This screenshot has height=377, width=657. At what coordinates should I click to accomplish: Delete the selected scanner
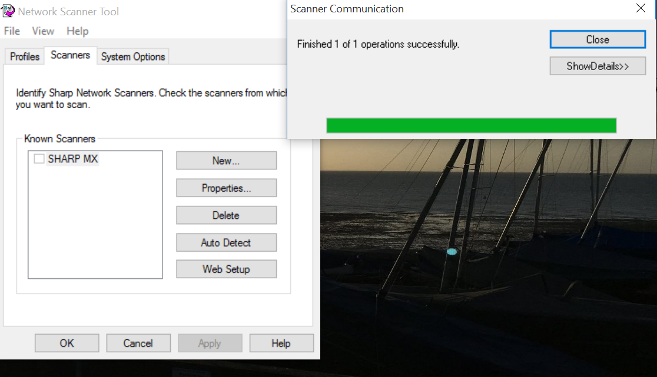(226, 215)
